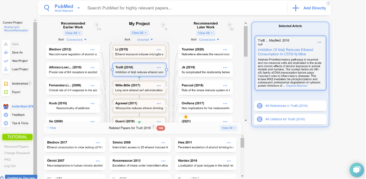
Task: Click the Invite+Earn gift icon
Action: click(x=6, y=107)
